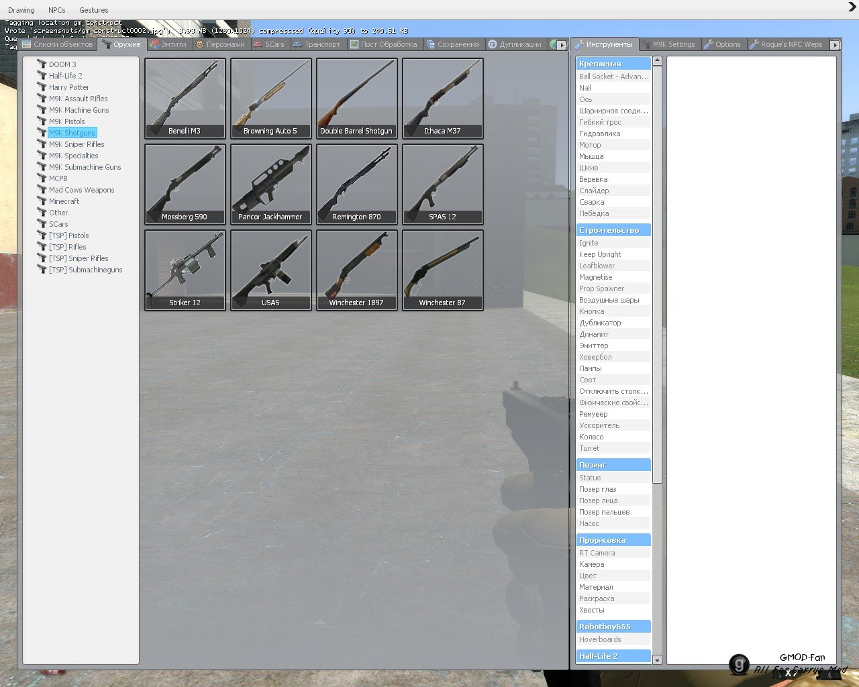Open the M9K Pistols category

(66, 121)
